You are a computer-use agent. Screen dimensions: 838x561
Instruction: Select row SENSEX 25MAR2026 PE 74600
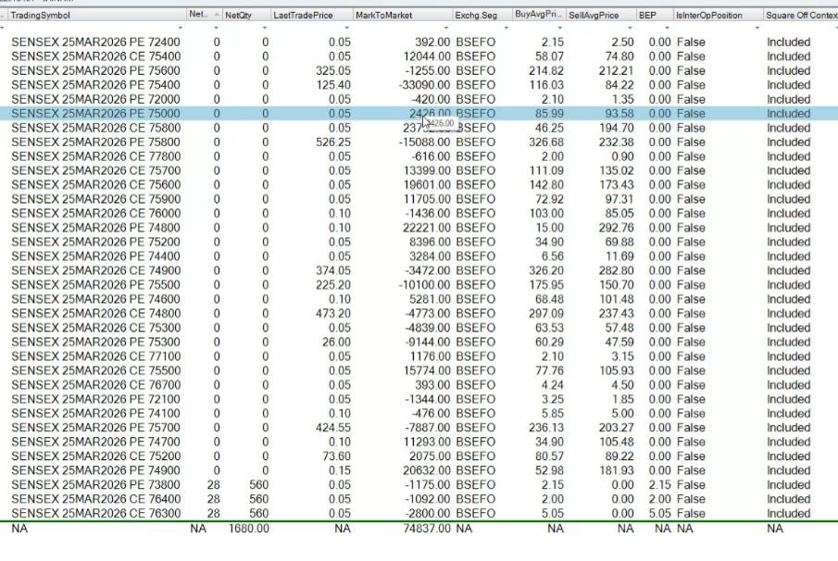(419, 299)
